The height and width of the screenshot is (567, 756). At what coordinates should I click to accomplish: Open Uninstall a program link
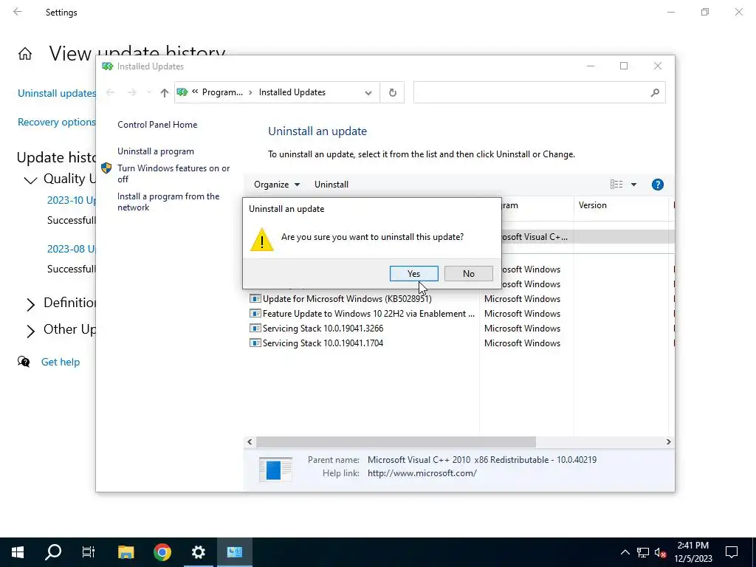pyautogui.click(x=155, y=151)
